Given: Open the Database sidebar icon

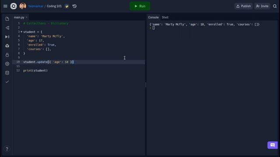Looking at the screenshot, I should coord(7,73).
